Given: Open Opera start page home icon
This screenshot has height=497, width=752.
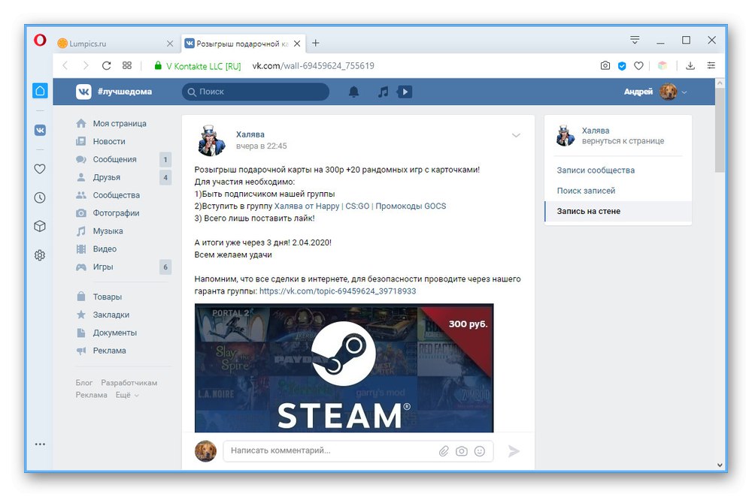Looking at the screenshot, I should (40, 91).
